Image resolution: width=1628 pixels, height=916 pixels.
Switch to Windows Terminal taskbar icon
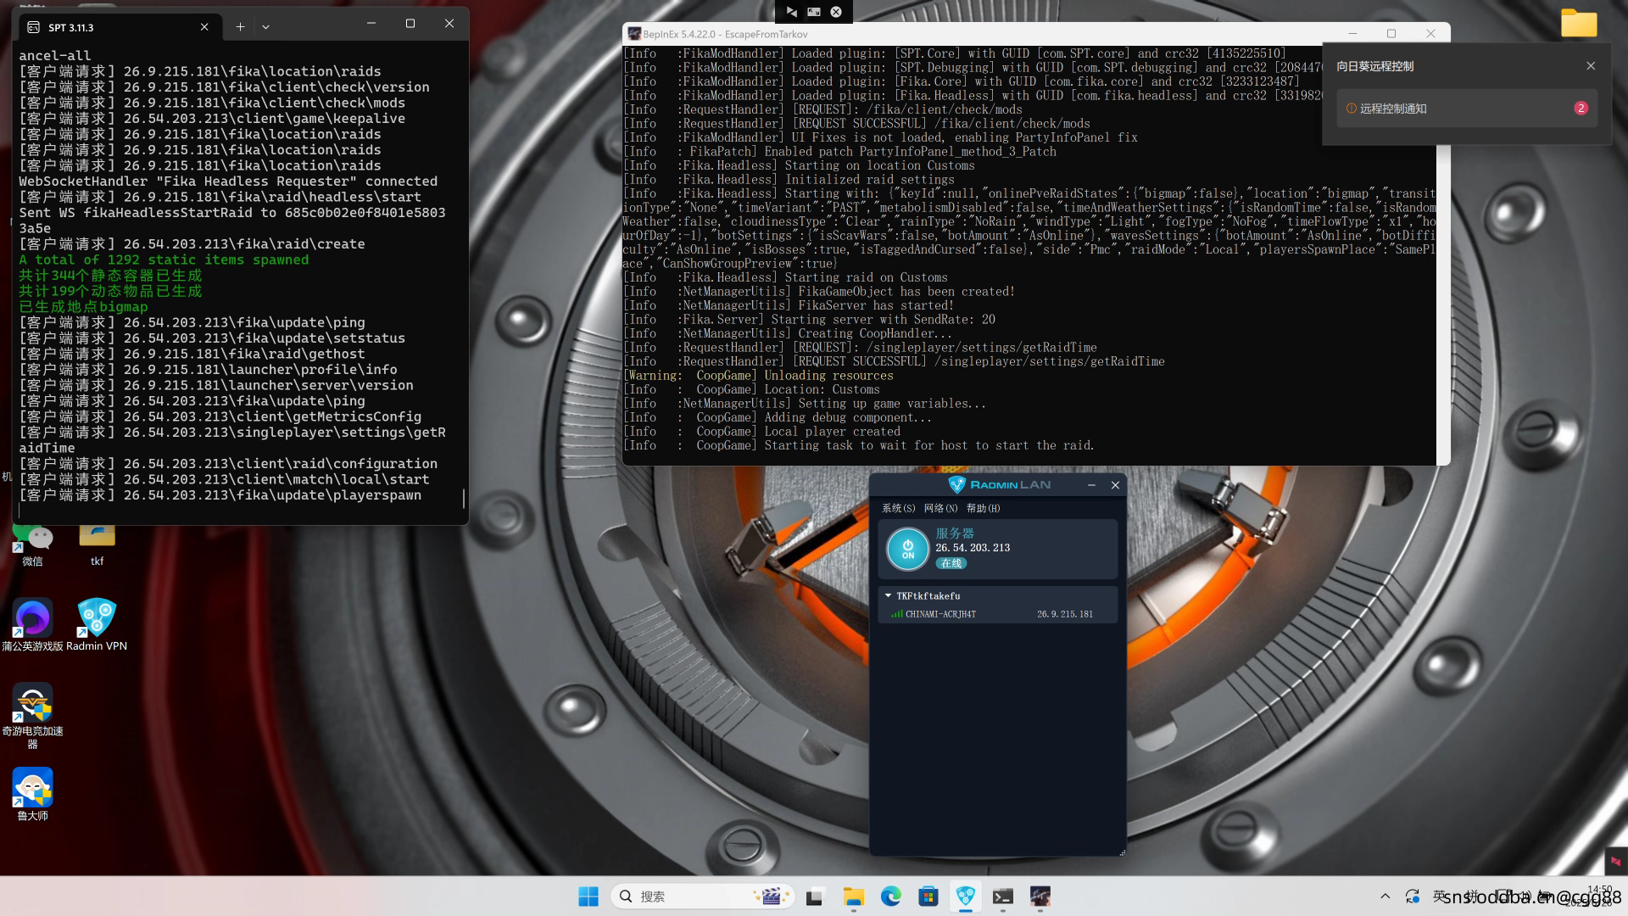pyautogui.click(x=1003, y=896)
